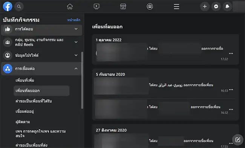
Task: Click the 1 ตุลาคม 2022 date heading
Action: point(109,40)
